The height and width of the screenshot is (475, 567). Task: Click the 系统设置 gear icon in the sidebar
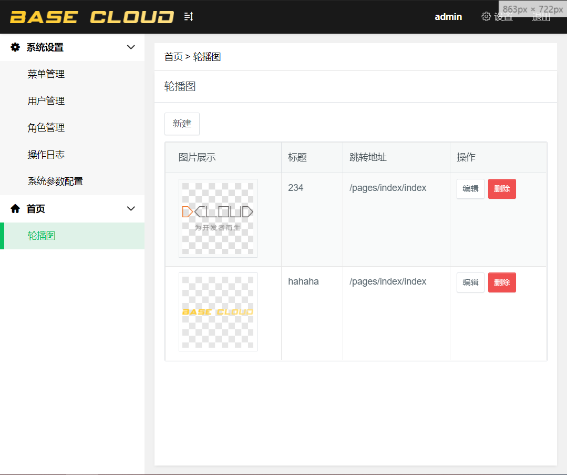click(x=15, y=47)
